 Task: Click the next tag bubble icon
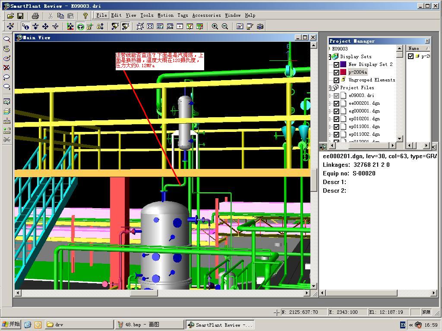[7, 87]
